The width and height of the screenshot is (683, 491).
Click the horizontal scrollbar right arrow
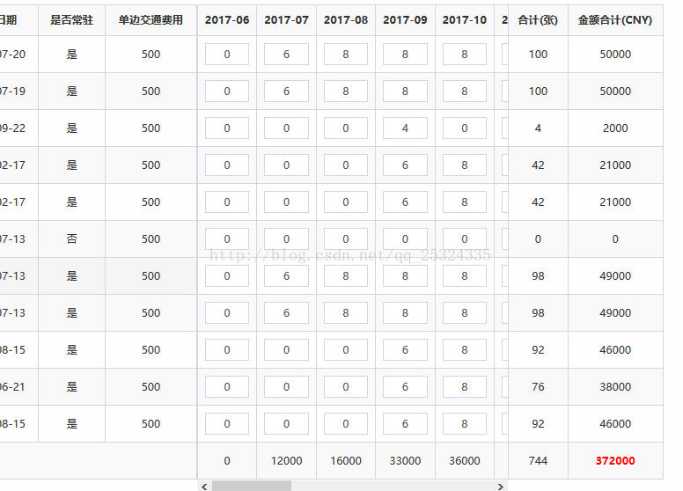point(501,487)
